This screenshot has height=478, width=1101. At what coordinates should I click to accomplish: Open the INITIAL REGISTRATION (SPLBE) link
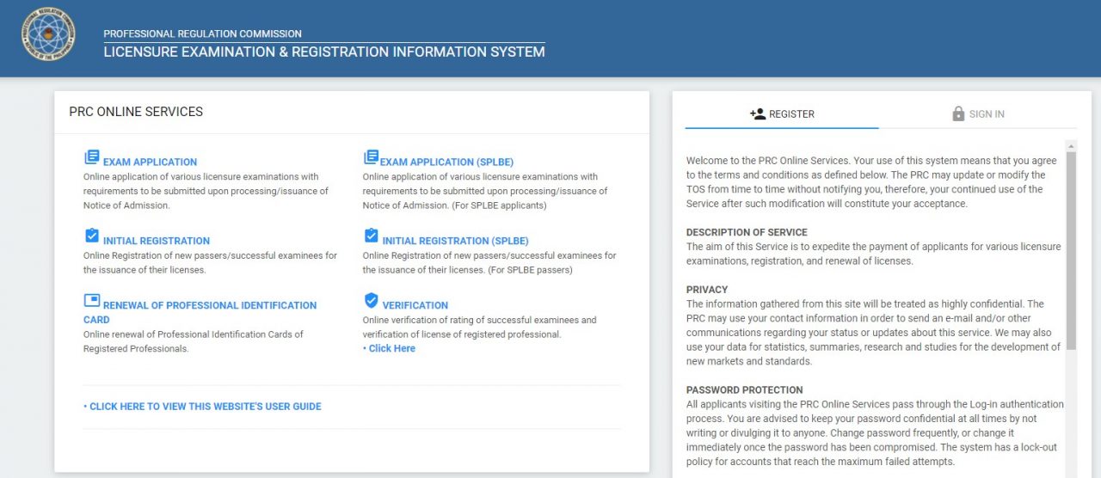click(x=455, y=241)
